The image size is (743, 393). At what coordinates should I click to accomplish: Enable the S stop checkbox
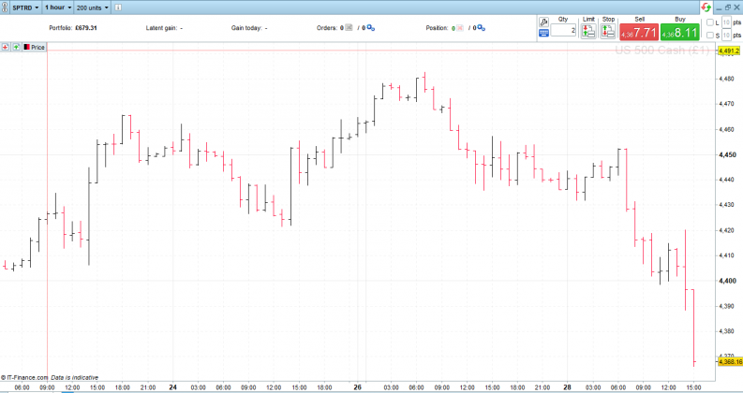coord(710,35)
